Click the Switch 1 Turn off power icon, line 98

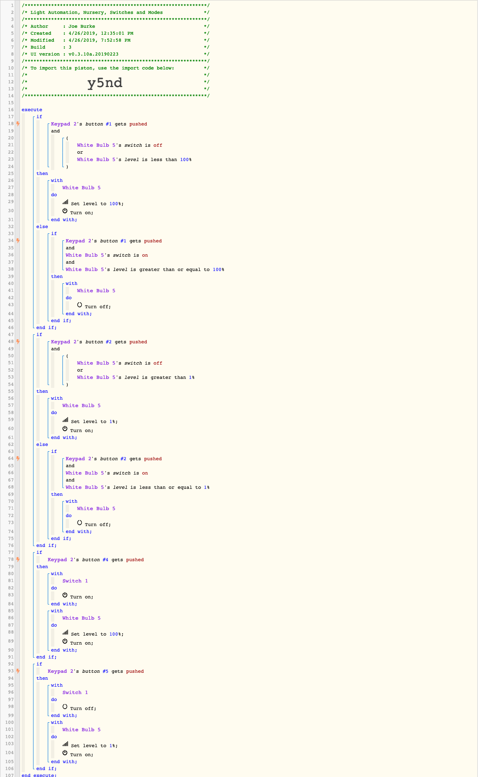click(65, 707)
